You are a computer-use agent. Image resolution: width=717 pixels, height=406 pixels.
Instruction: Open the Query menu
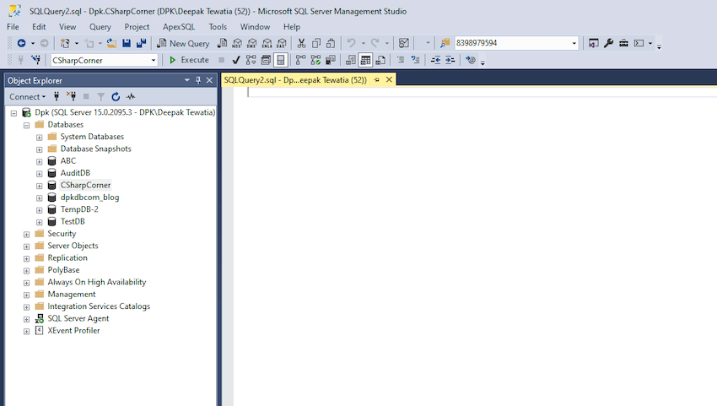[100, 26]
